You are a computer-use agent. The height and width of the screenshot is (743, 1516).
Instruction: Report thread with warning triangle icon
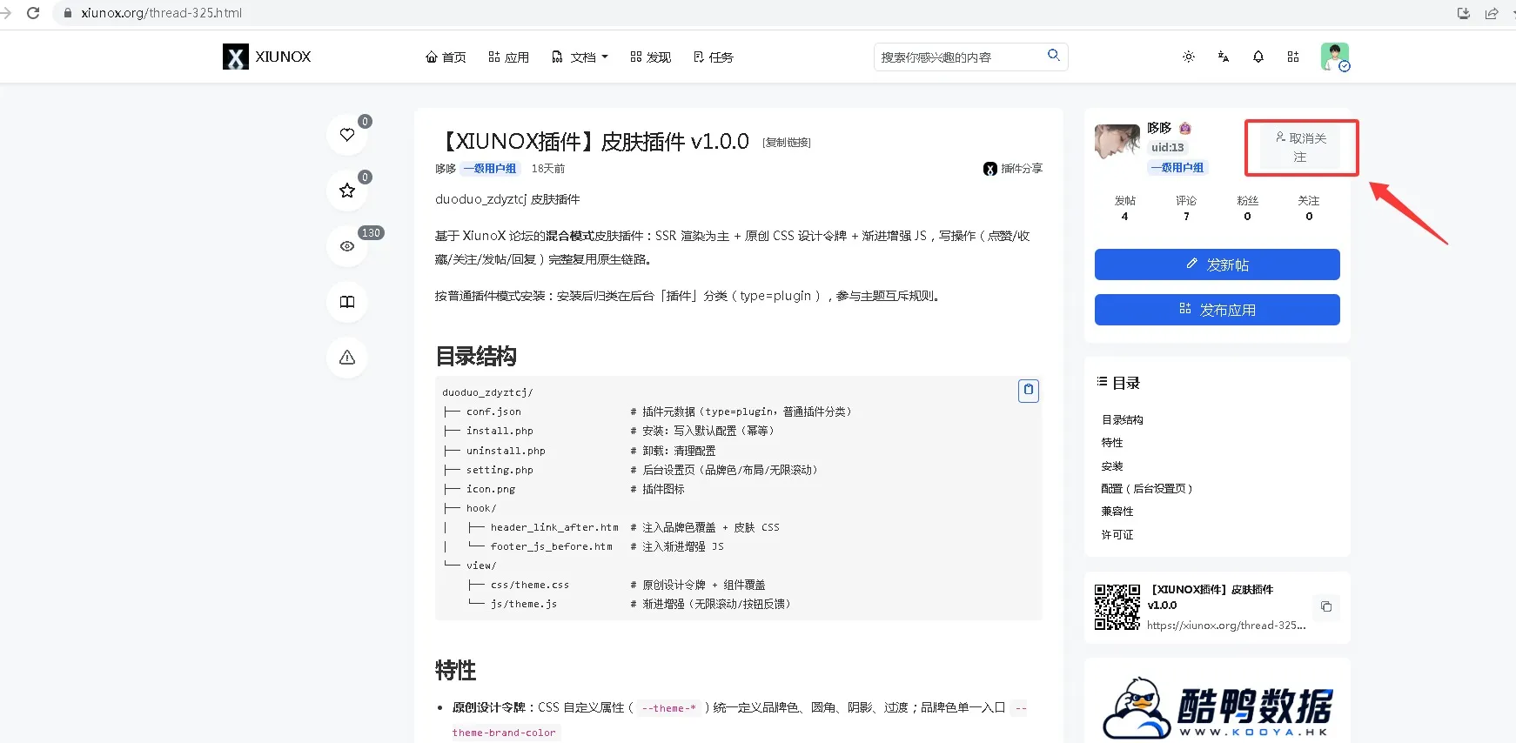(347, 358)
